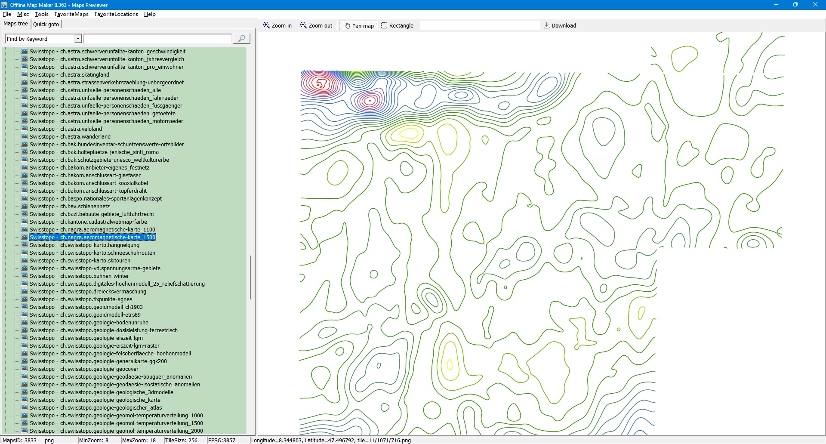Open the Help menu

point(150,14)
